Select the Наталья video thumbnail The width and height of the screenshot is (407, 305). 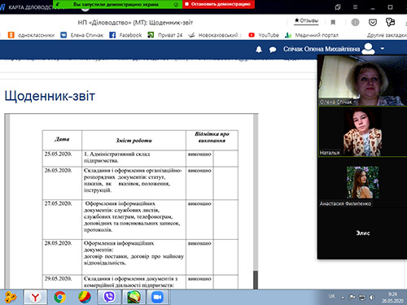pyautogui.click(x=362, y=131)
